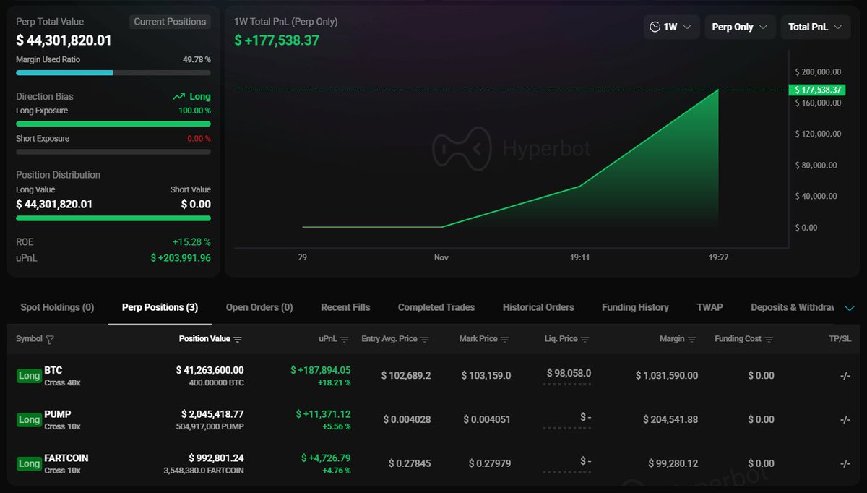Click the Long trend arrow icon
Image resolution: width=867 pixels, height=493 pixels.
[x=178, y=96]
